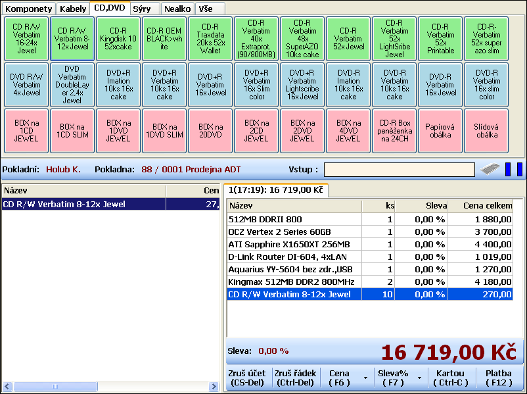Add BOX na 1CD SLIM
This screenshot has width=527, height=394.
click(x=72, y=131)
